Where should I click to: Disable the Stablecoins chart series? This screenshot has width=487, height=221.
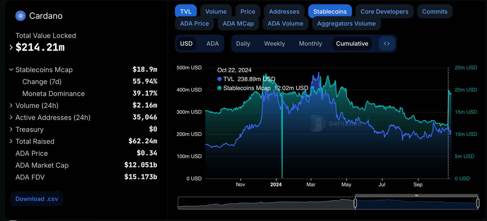pyautogui.click(x=330, y=11)
